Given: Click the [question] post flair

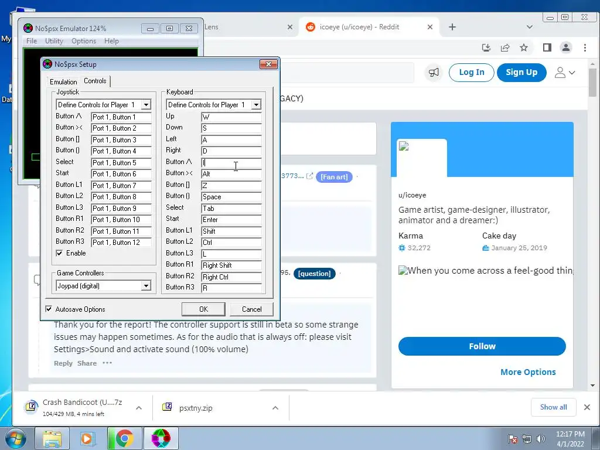Looking at the screenshot, I should (314, 273).
